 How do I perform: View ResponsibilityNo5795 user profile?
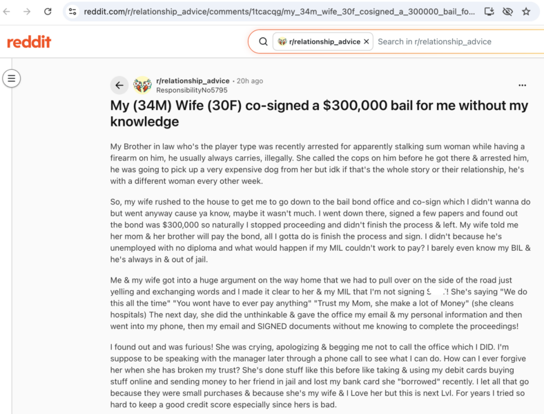coord(191,90)
